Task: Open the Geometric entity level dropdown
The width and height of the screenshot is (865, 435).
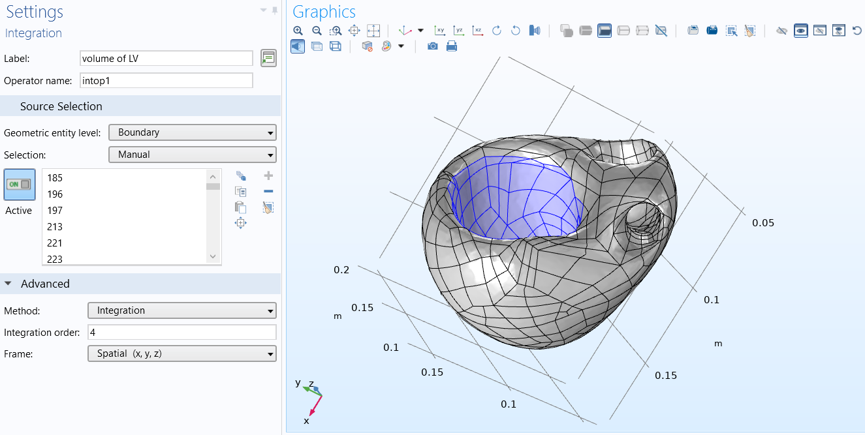Action: tap(192, 132)
